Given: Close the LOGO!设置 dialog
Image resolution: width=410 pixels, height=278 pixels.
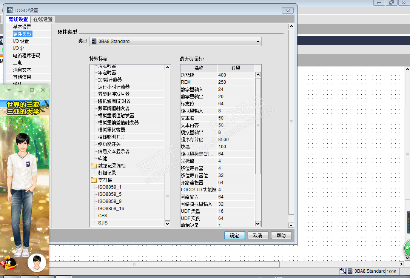Looking at the screenshot, I should pos(288,10).
